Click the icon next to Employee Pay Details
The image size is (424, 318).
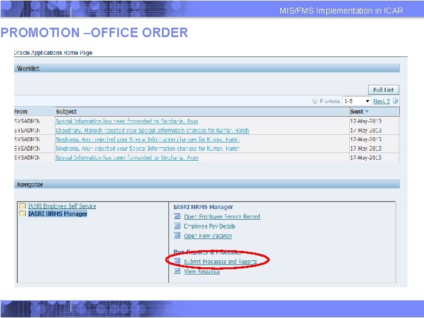pos(177,226)
